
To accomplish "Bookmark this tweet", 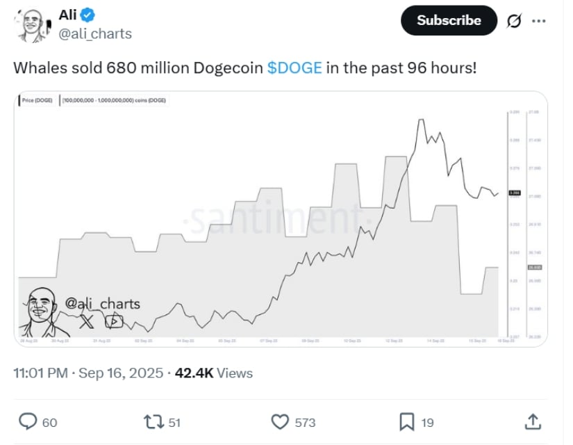I will click(407, 421).
